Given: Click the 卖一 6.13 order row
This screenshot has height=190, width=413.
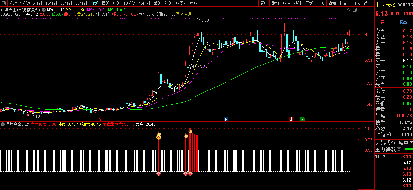Looking at the screenshot, I should [x=393, y=54].
